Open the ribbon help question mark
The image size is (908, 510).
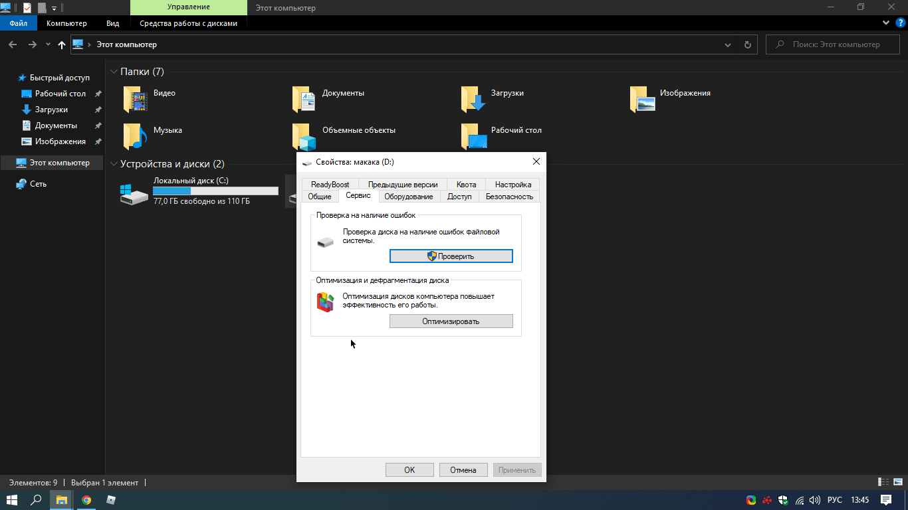(901, 23)
